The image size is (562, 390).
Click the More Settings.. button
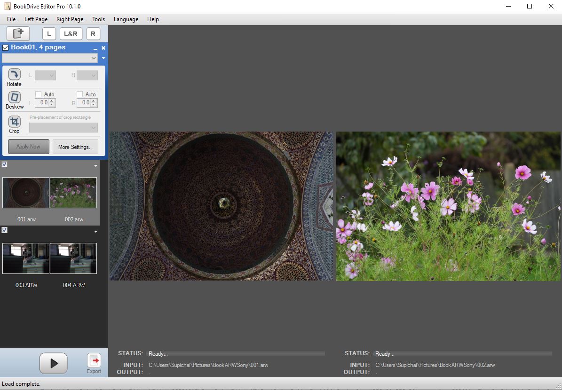tap(75, 147)
